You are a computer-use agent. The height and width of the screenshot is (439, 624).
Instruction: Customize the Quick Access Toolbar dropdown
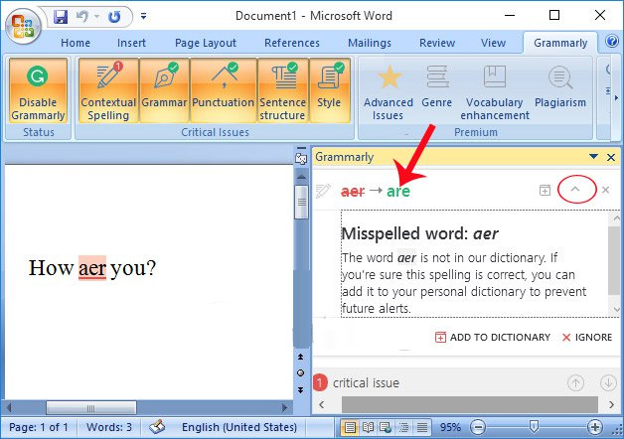tap(143, 16)
